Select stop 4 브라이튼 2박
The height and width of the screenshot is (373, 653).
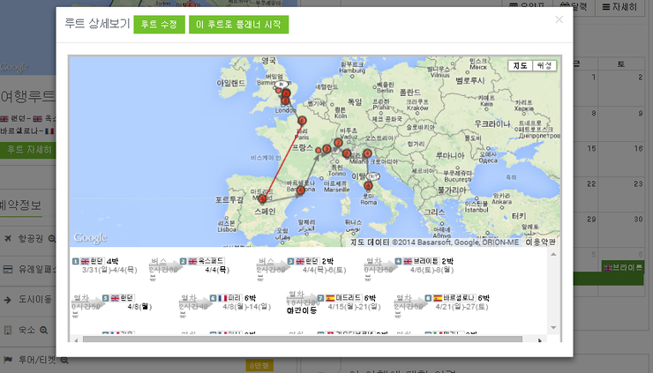[x=424, y=261]
